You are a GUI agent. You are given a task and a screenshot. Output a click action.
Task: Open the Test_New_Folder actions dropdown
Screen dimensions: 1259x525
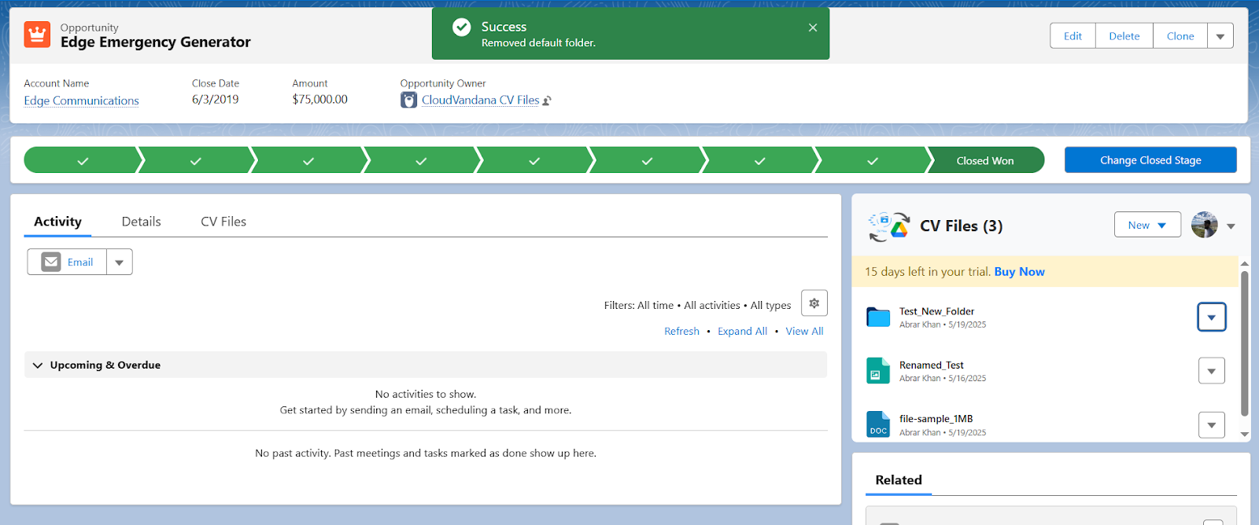click(1212, 317)
